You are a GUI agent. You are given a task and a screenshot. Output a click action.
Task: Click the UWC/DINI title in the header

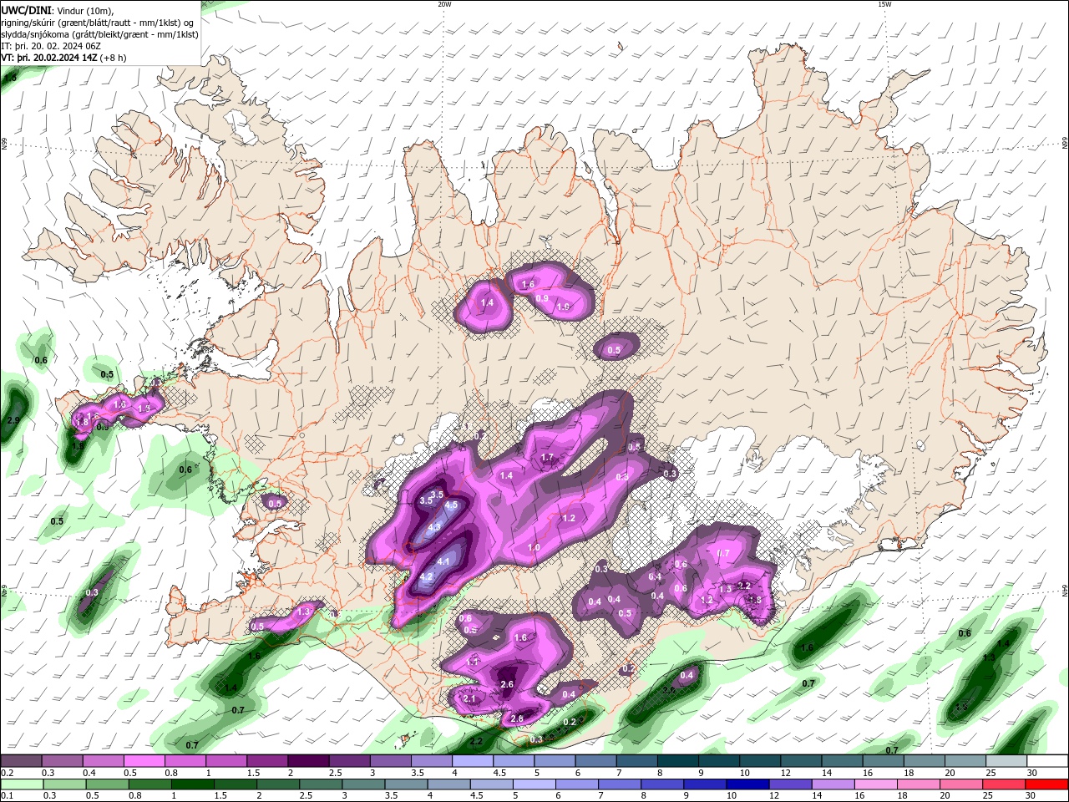[28, 9]
